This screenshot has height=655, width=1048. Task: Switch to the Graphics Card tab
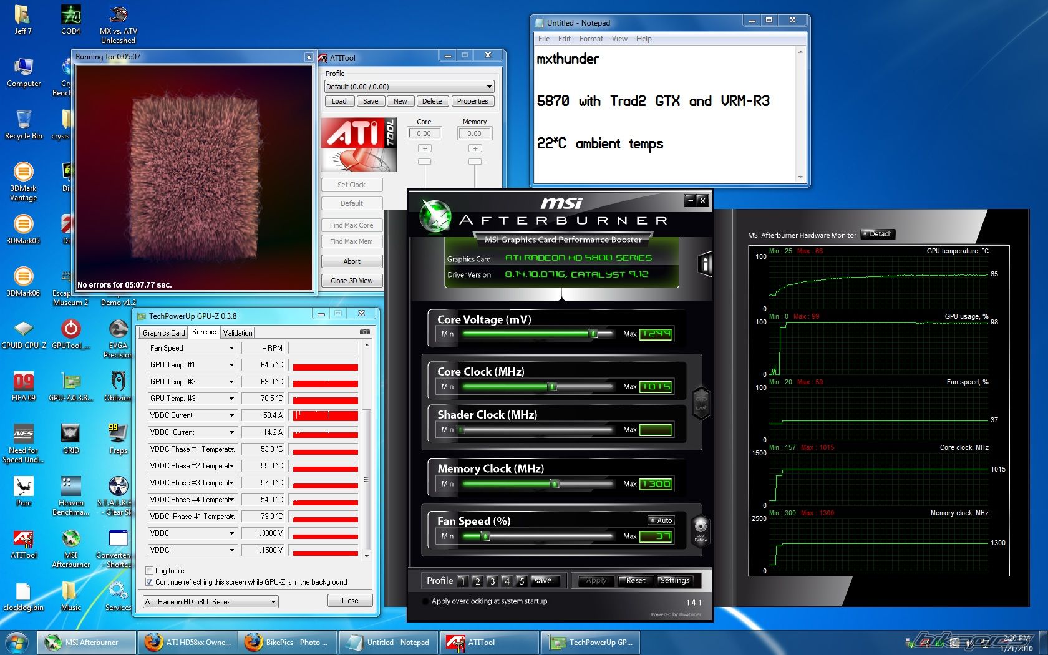(163, 333)
